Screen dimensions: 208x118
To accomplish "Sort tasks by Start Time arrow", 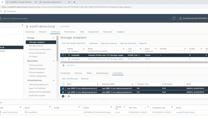I will (145, 108).
